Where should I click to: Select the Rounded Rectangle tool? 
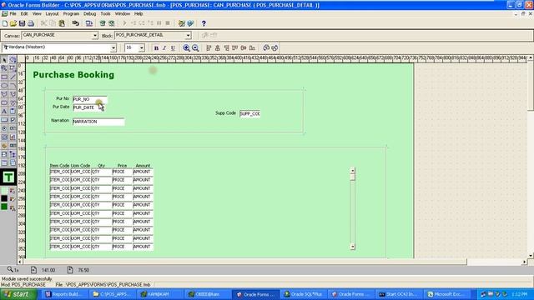[4, 102]
